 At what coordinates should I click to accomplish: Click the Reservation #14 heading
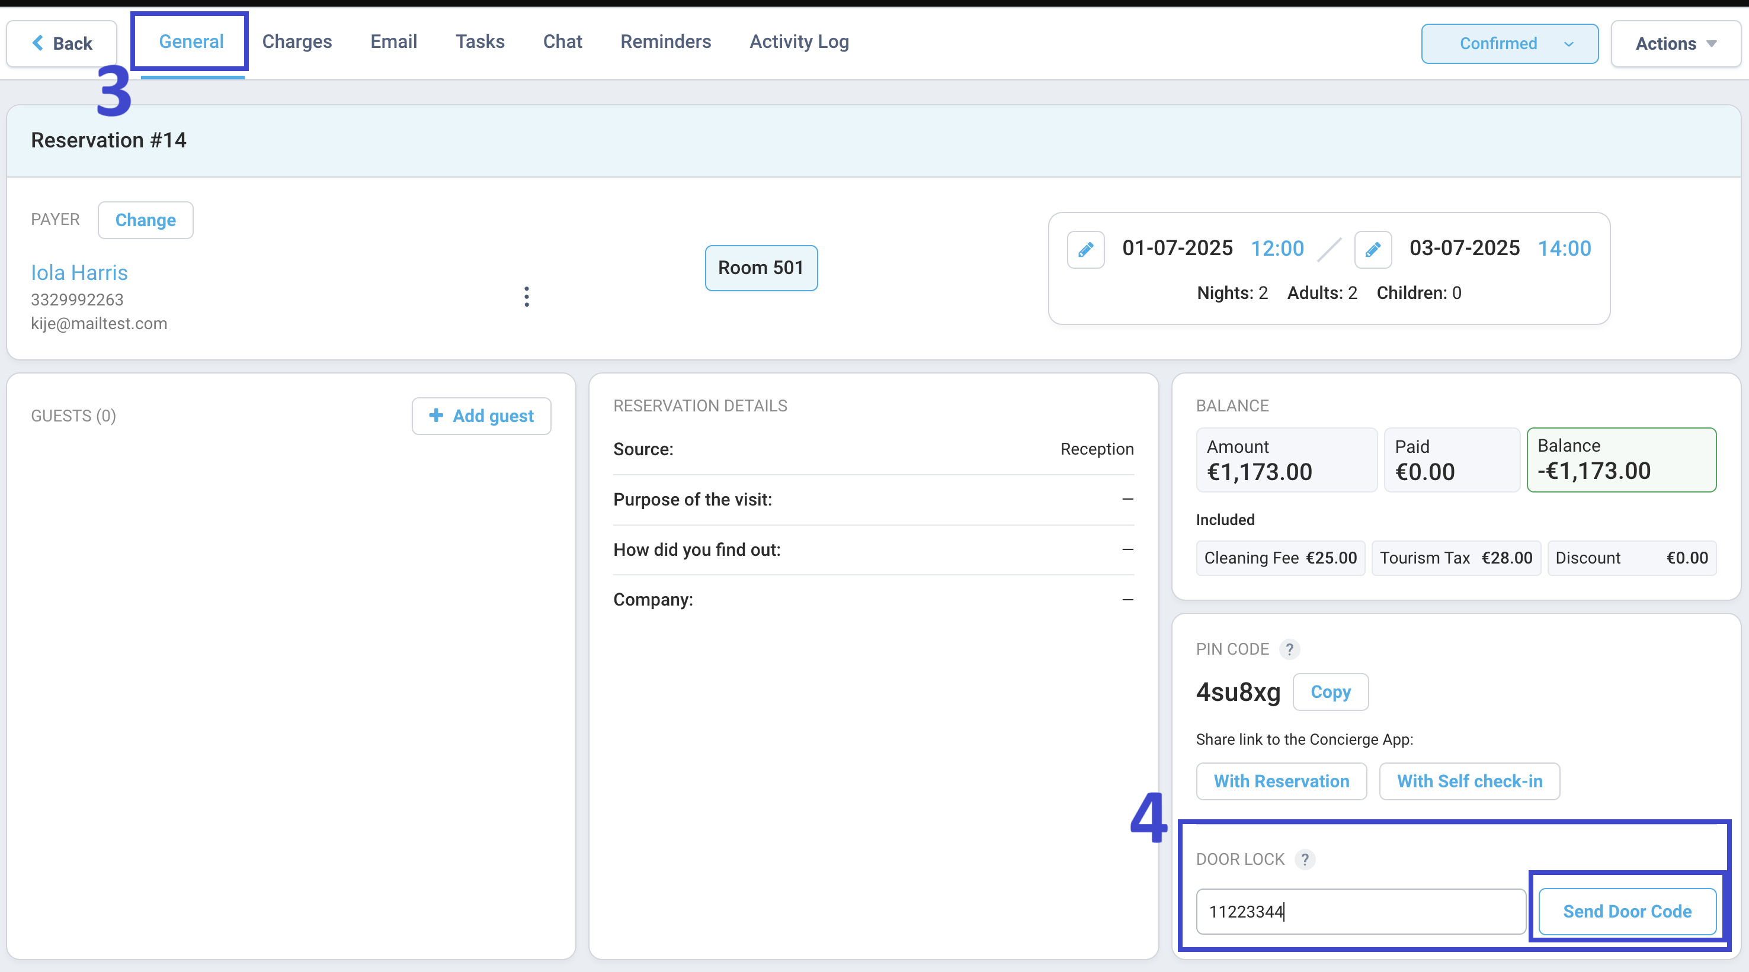[108, 140]
